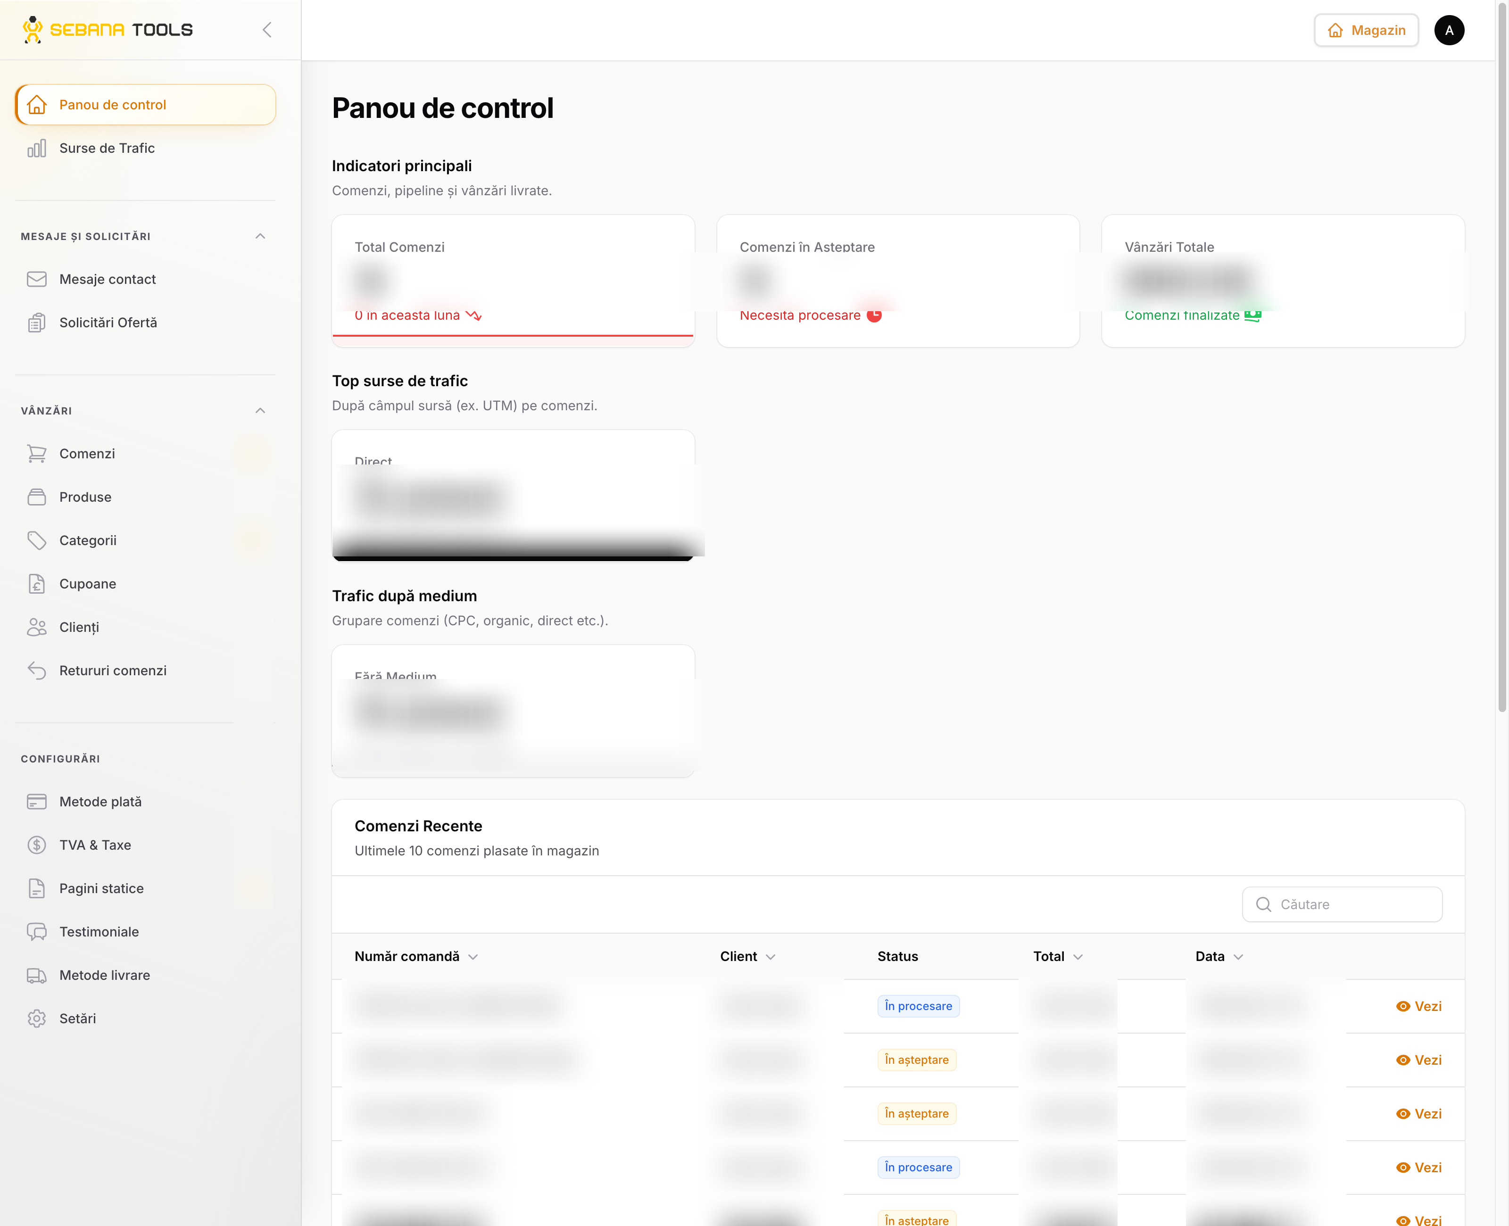Click the Setări gear icon
1509x1226 pixels.
(37, 1019)
